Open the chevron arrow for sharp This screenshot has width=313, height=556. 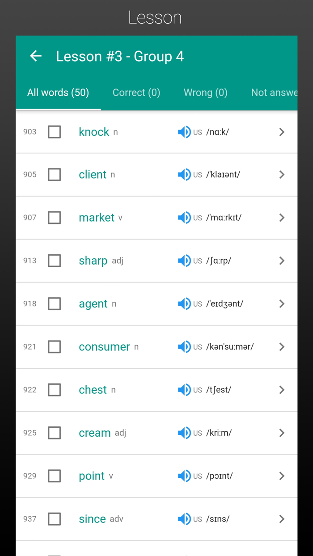tap(282, 261)
